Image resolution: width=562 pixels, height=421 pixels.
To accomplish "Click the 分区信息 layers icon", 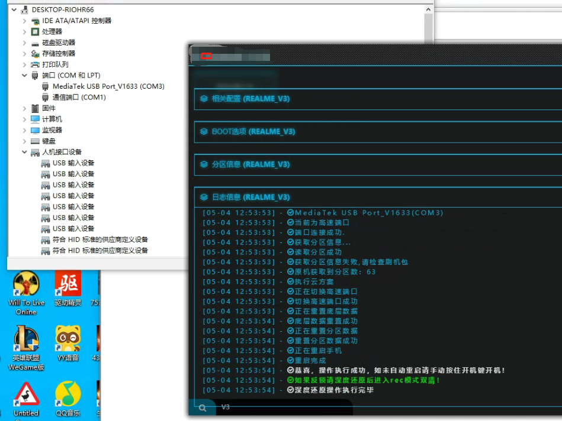I will click(204, 165).
